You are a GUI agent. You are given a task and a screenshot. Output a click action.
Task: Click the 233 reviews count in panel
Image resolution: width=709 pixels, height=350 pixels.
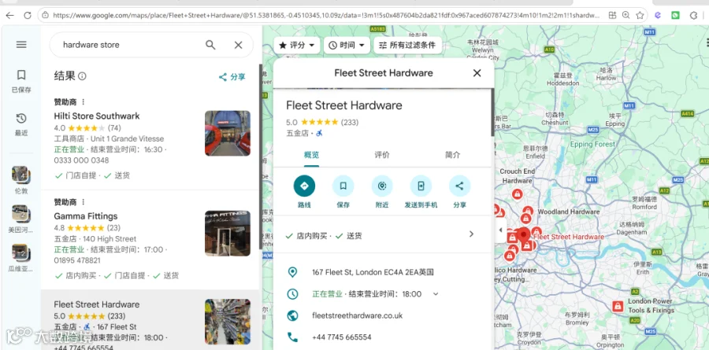(350, 122)
